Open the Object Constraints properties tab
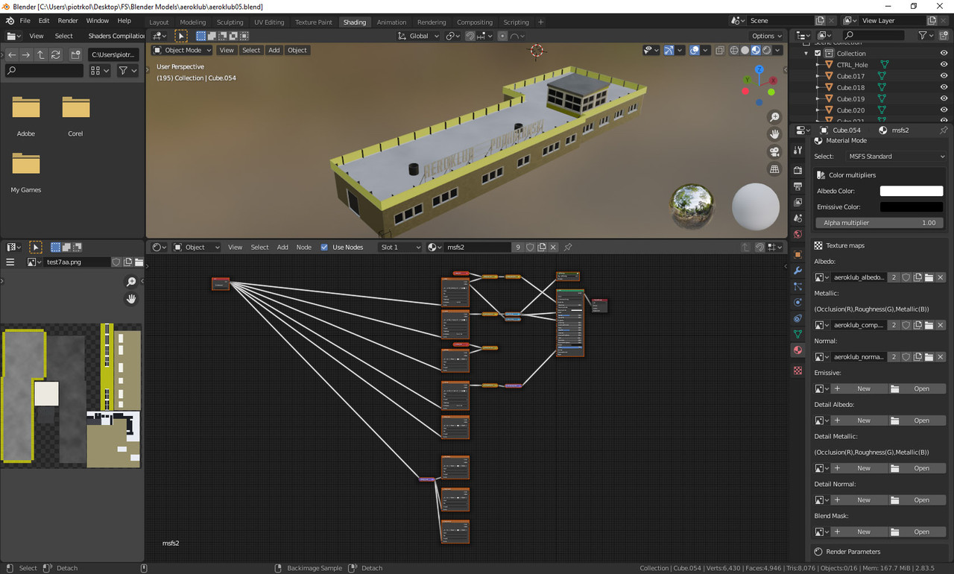 [797, 318]
